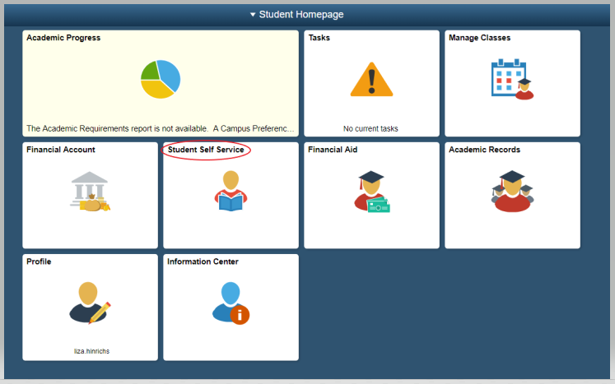Image resolution: width=615 pixels, height=384 pixels.
Task: Click the Manage Classes tile title
Action: [x=479, y=38]
